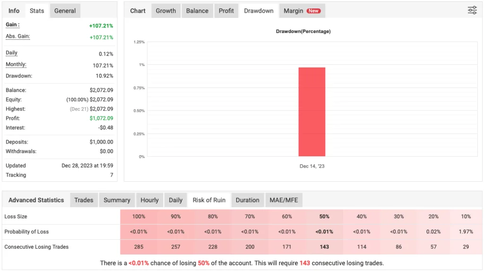Switch to the Chart tab
The width and height of the screenshot is (484, 271).
click(138, 11)
